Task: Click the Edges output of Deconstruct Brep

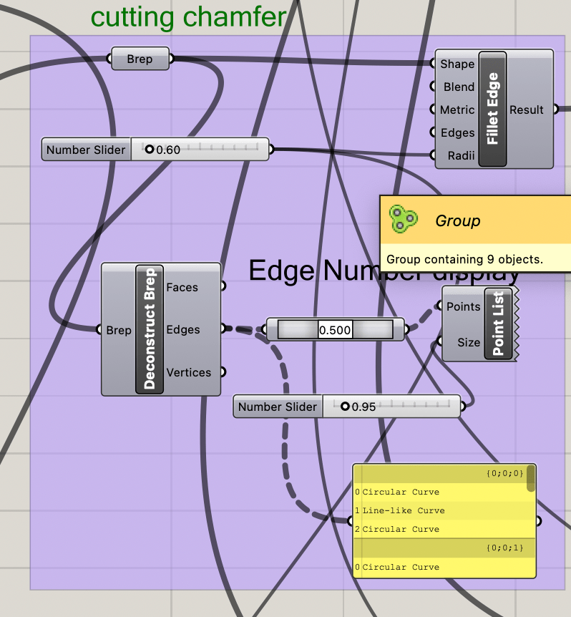Action: (183, 329)
